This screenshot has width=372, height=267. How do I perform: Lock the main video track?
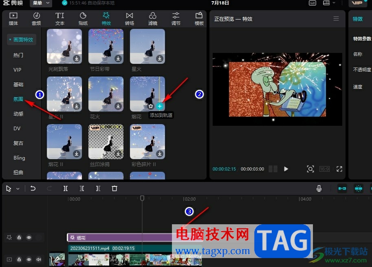pyautogui.click(x=19, y=259)
